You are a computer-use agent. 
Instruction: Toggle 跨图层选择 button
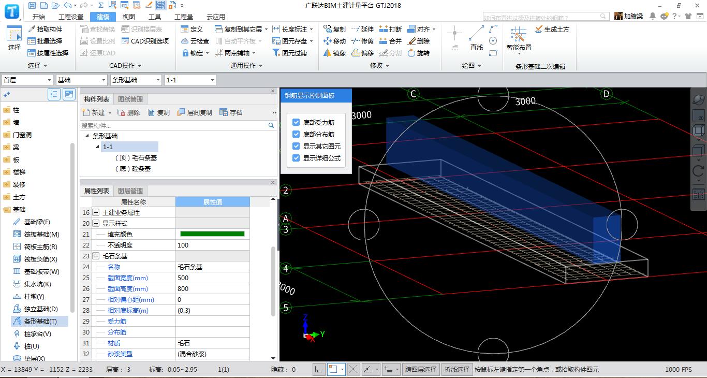pos(421,369)
